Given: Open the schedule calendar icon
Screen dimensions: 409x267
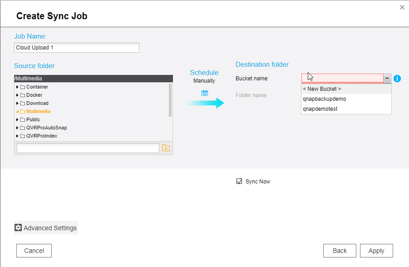Looking at the screenshot, I should [204, 93].
